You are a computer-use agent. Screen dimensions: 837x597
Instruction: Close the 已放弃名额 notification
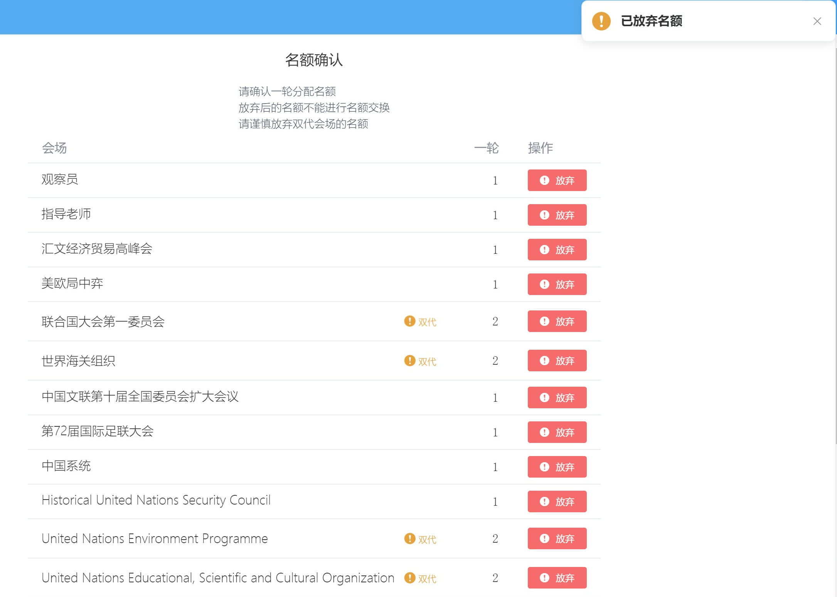[x=817, y=21]
